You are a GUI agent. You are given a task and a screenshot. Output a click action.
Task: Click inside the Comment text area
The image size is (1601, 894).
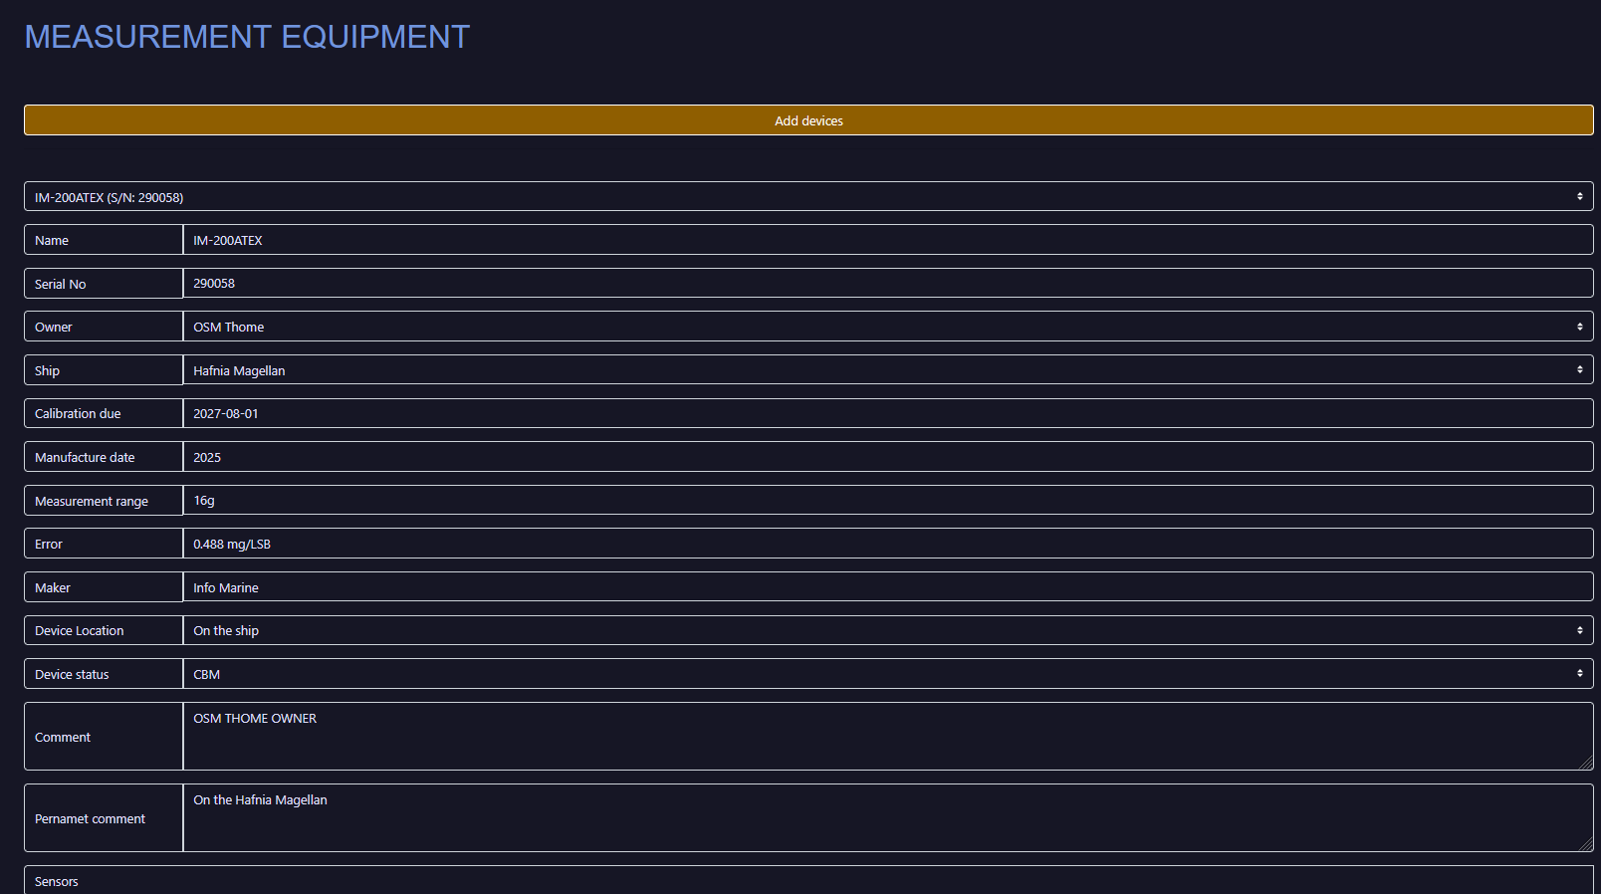[886, 737]
